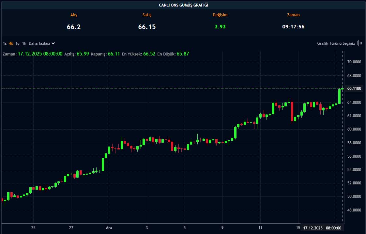This screenshot has height=234, width=366.
Task: Click the Alış price value 66.2
Action: [x=74, y=27]
